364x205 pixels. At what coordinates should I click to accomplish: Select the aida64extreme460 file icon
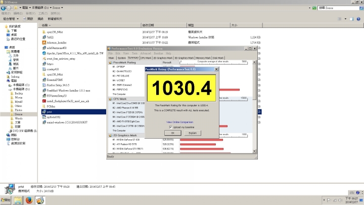(44, 48)
